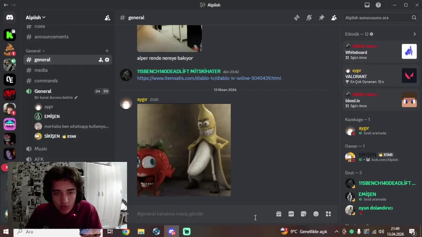Open the taskbar volume control

coord(381,232)
